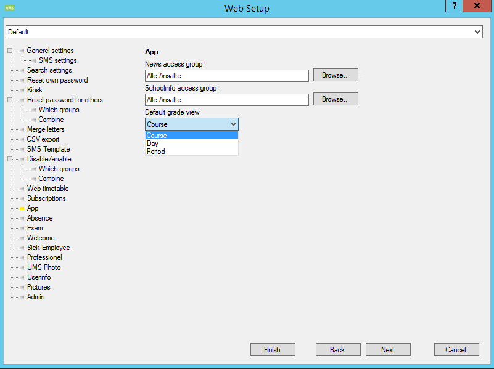Browse for News access group
The image size is (494, 369).
point(336,75)
